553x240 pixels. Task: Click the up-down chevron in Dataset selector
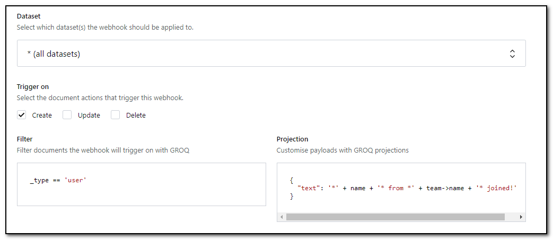coord(512,54)
